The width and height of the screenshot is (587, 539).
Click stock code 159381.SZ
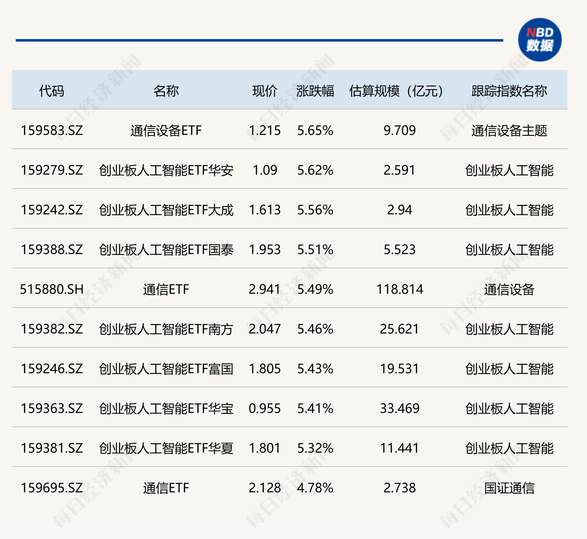[x=52, y=448]
